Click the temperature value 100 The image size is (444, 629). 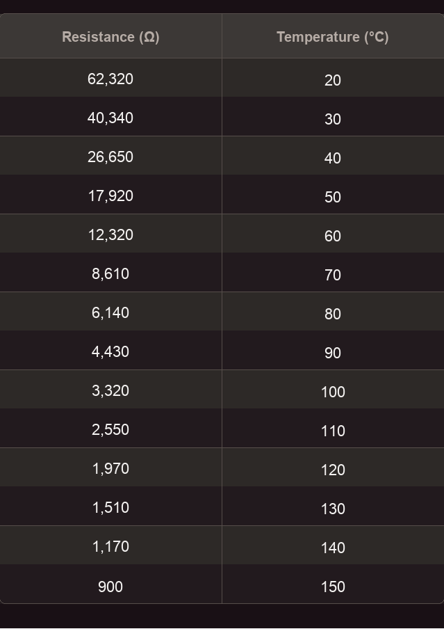[333, 392]
